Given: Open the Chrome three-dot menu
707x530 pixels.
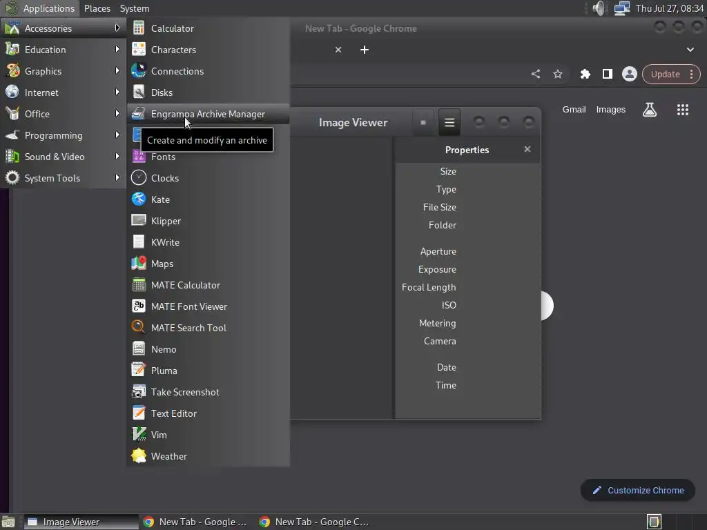Looking at the screenshot, I should point(692,75).
